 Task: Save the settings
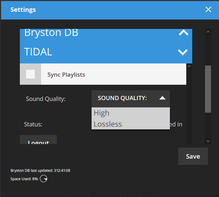pyautogui.click(x=193, y=156)
